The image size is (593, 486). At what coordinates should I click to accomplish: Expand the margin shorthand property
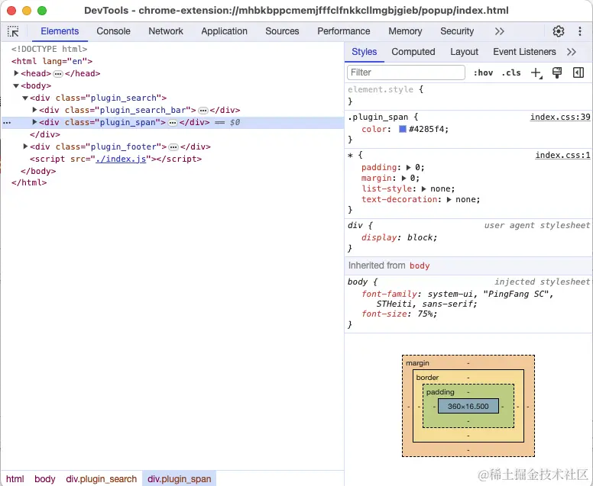coord(404,178)
